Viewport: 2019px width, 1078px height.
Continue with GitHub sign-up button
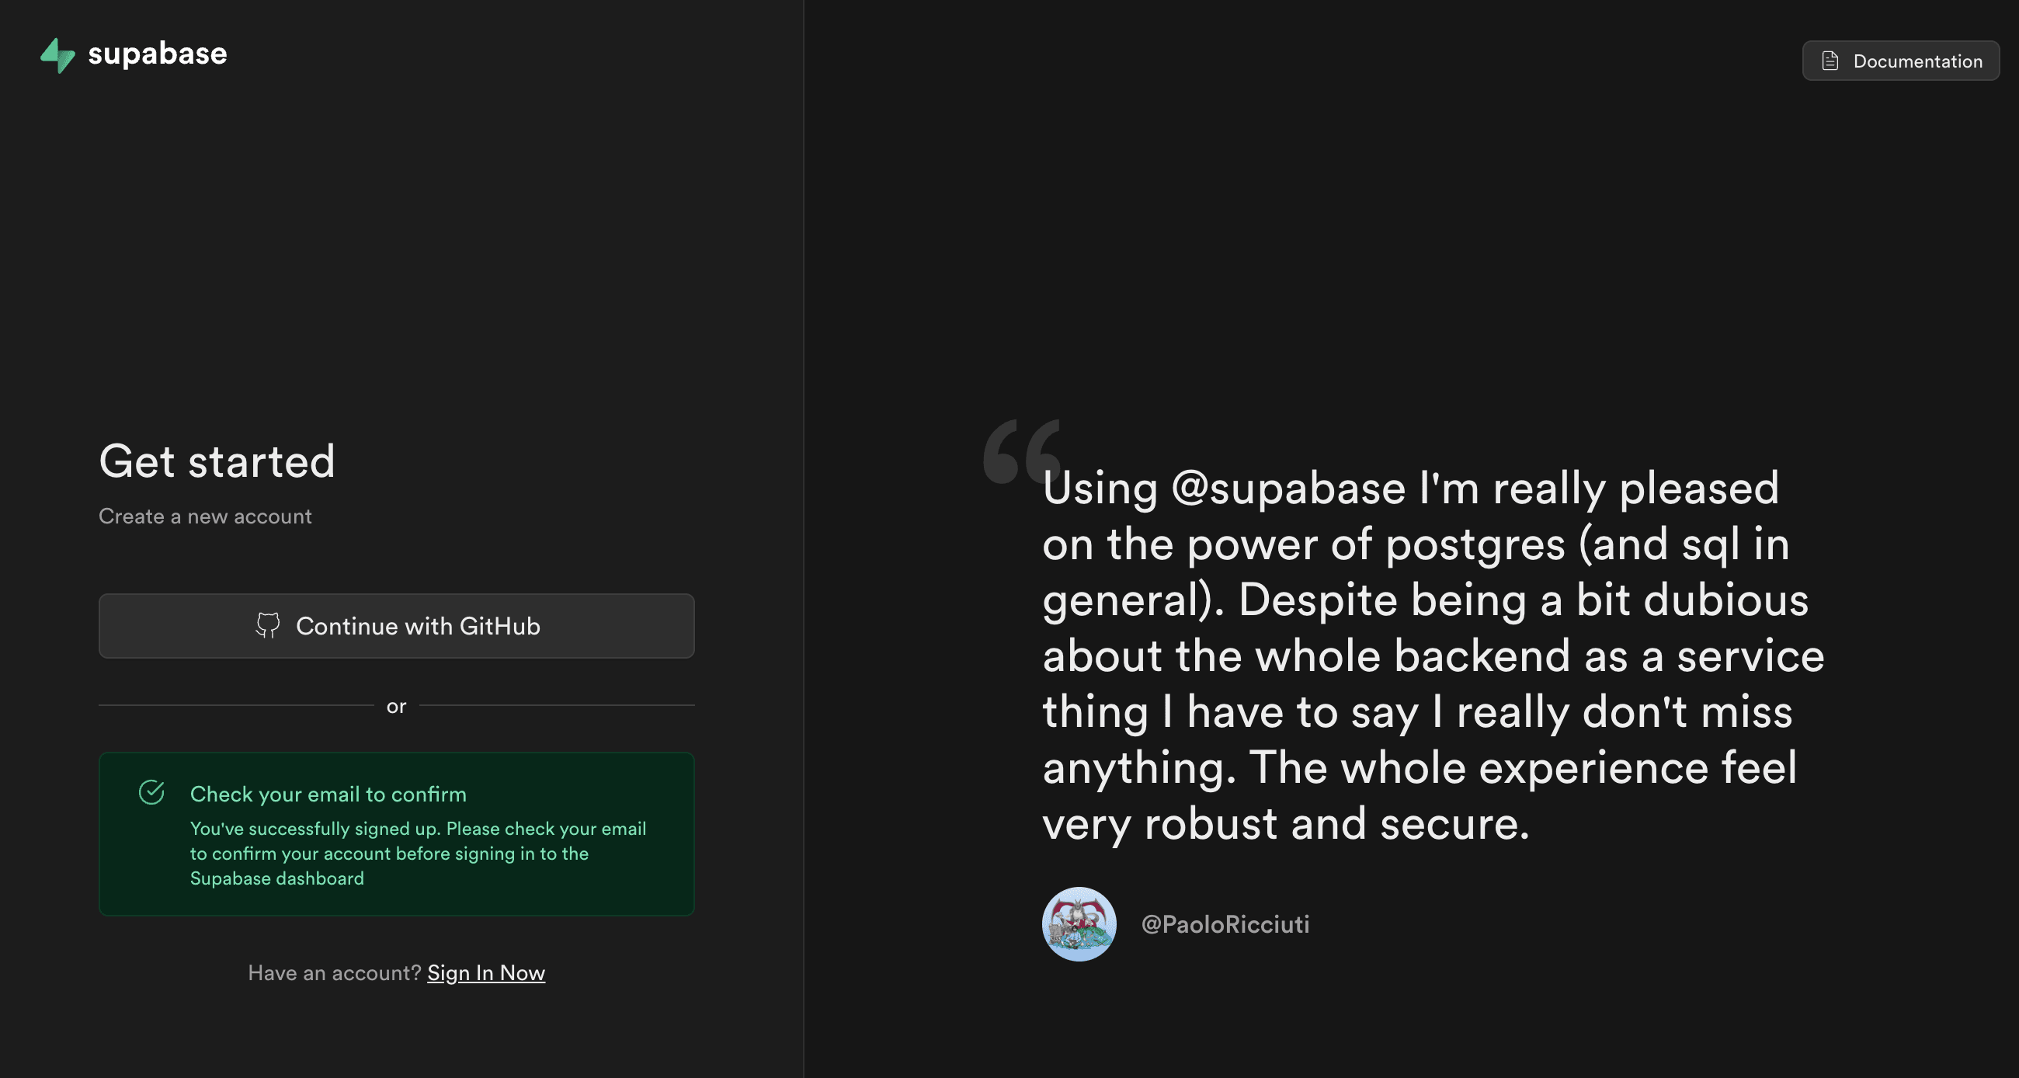pyautogui.click(x=397, y=626)
